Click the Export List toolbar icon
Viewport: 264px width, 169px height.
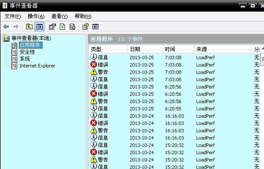[72, 27]
